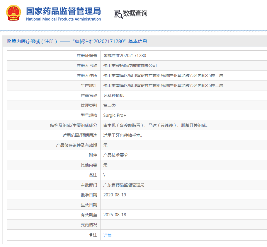Select 广东省药品监督管理局 approval department
267x247 pixels.
[124, 185]
